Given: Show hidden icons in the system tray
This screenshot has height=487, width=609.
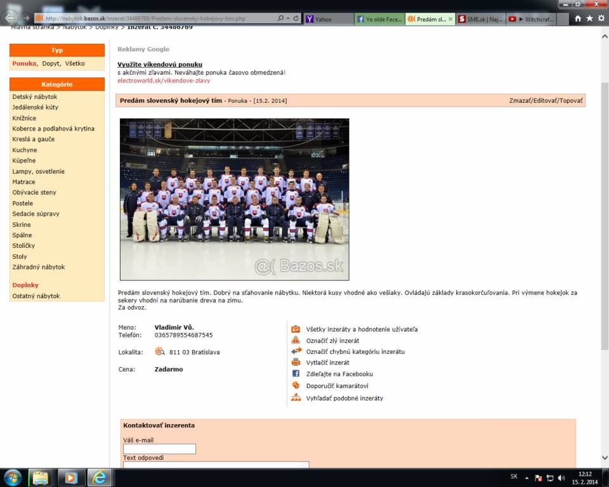Looking at the screenshot, I should pyautogui.click(x=527, y=477).
